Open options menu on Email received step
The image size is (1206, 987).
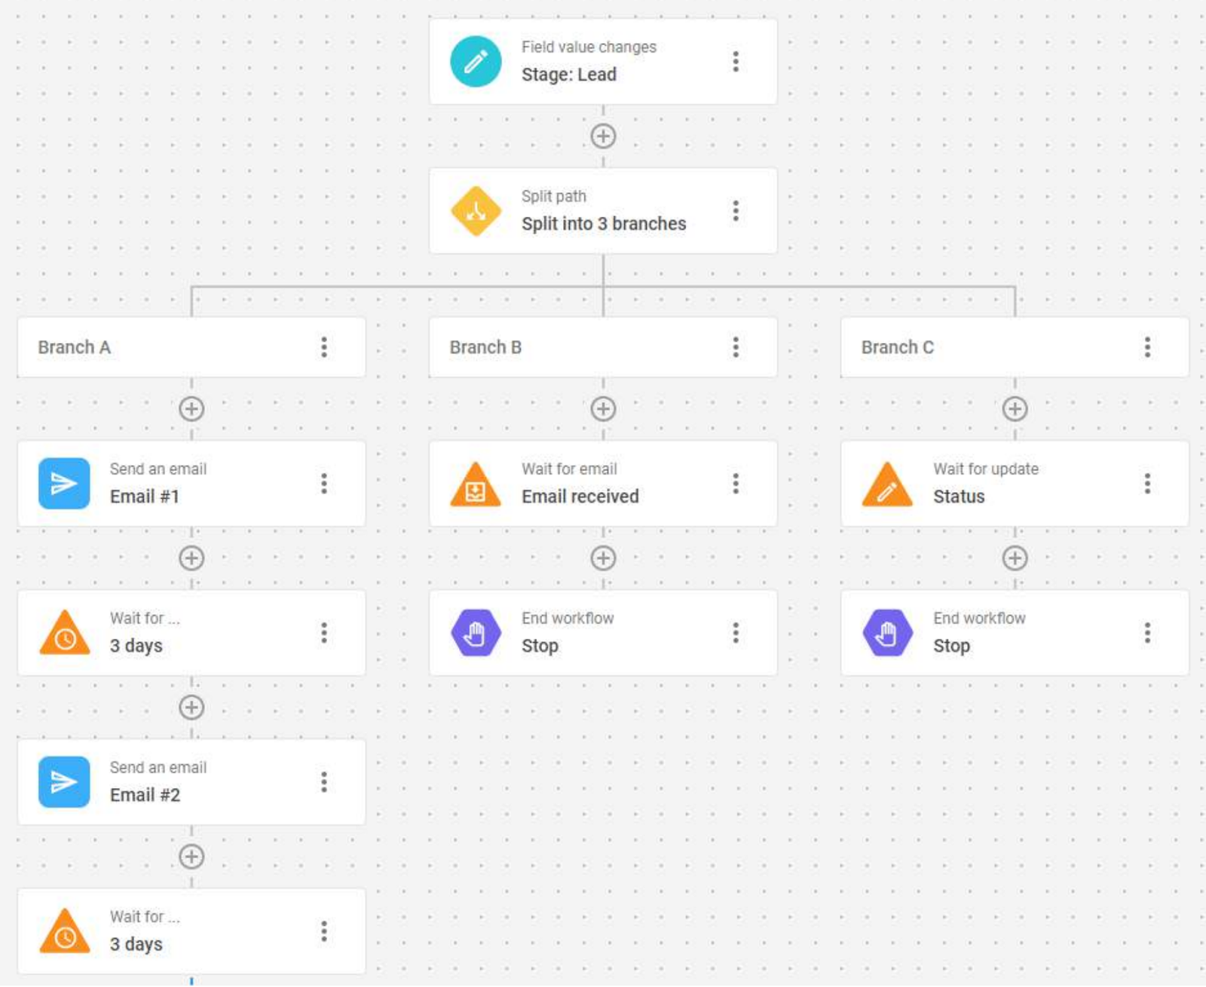(x=736, y=484)
